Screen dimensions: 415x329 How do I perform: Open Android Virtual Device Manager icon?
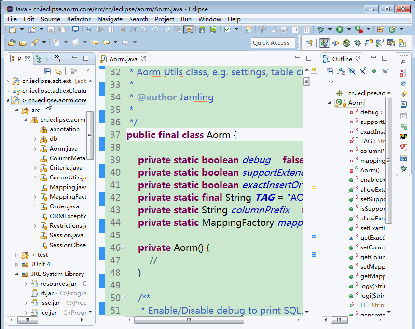213,29
